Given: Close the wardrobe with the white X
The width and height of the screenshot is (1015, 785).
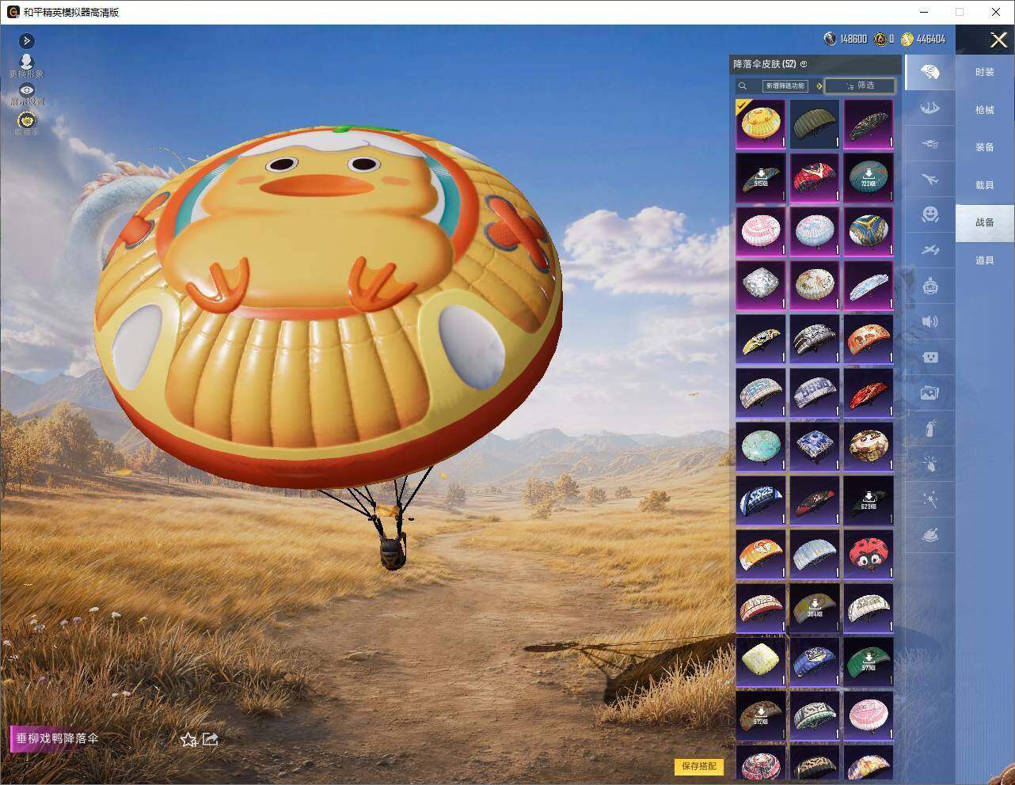Looking at the screenshot, I should click(998, 40).
